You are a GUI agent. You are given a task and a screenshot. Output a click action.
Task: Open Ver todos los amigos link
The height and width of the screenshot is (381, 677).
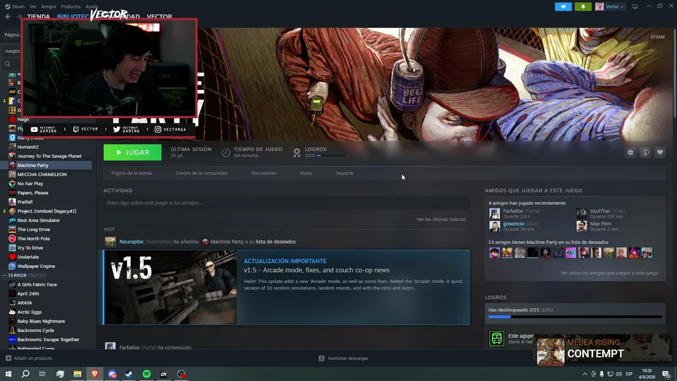pos(609,273)
